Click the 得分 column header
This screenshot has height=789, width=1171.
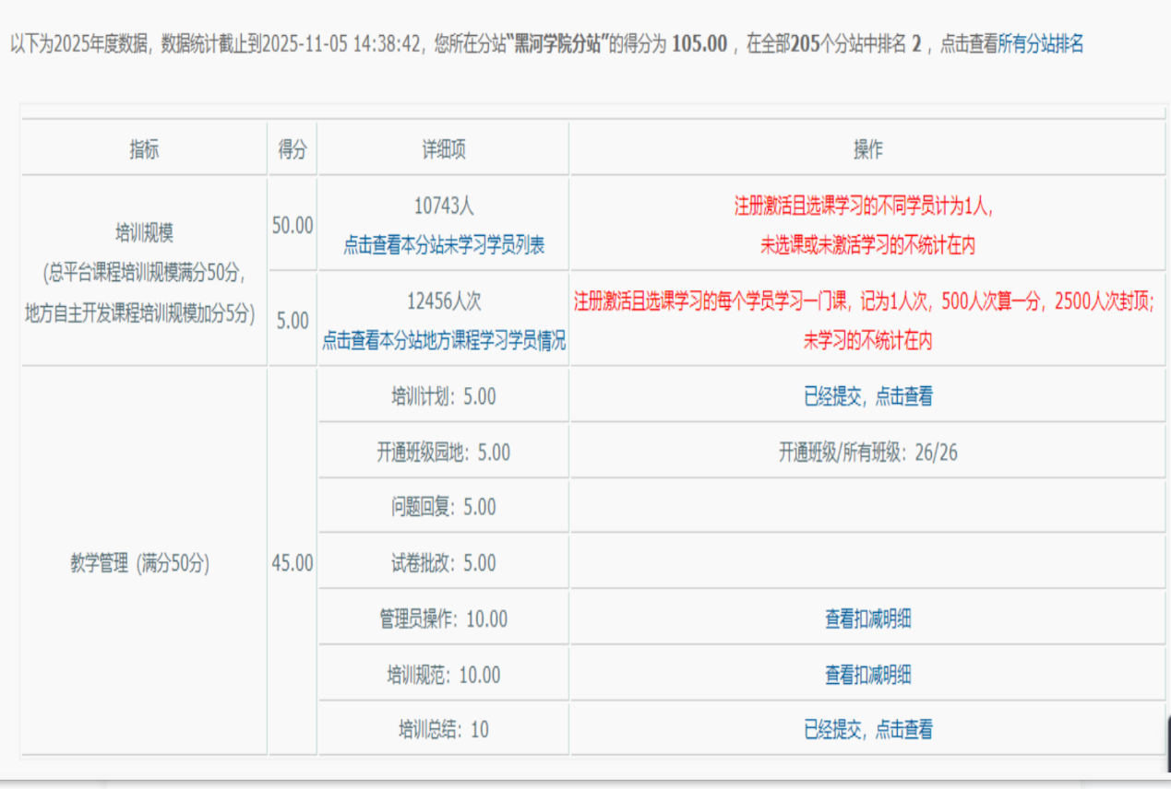293,150
